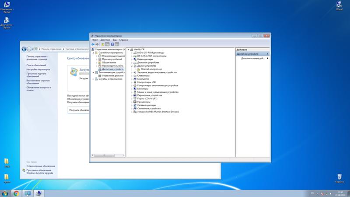The height and width of the screenshot is (197, 350).
Task: Click the Computer Management taskbar button
Action: pyautogui.click(x=39, y=193)
